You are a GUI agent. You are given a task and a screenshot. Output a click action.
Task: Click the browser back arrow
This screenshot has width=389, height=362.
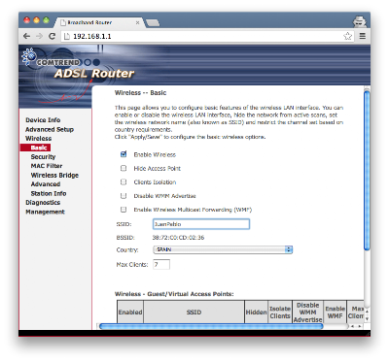[26, 36]
